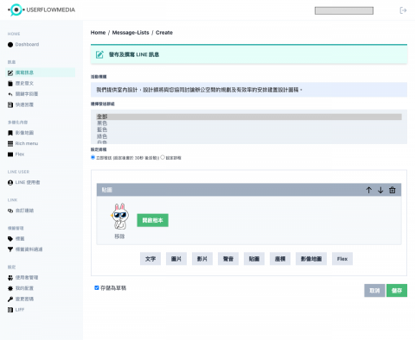Image resolution: width=415 pixels, height=340 pixels.
Task: Go to Home breadcrumb
Action: pyautogui.click(x=98, y=33)
